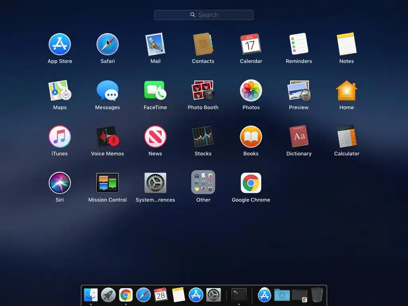This screenshot has width=408, height=306.
Task: Click the Launchpad rocket icon in Dock
Action: tap(108, 295)
